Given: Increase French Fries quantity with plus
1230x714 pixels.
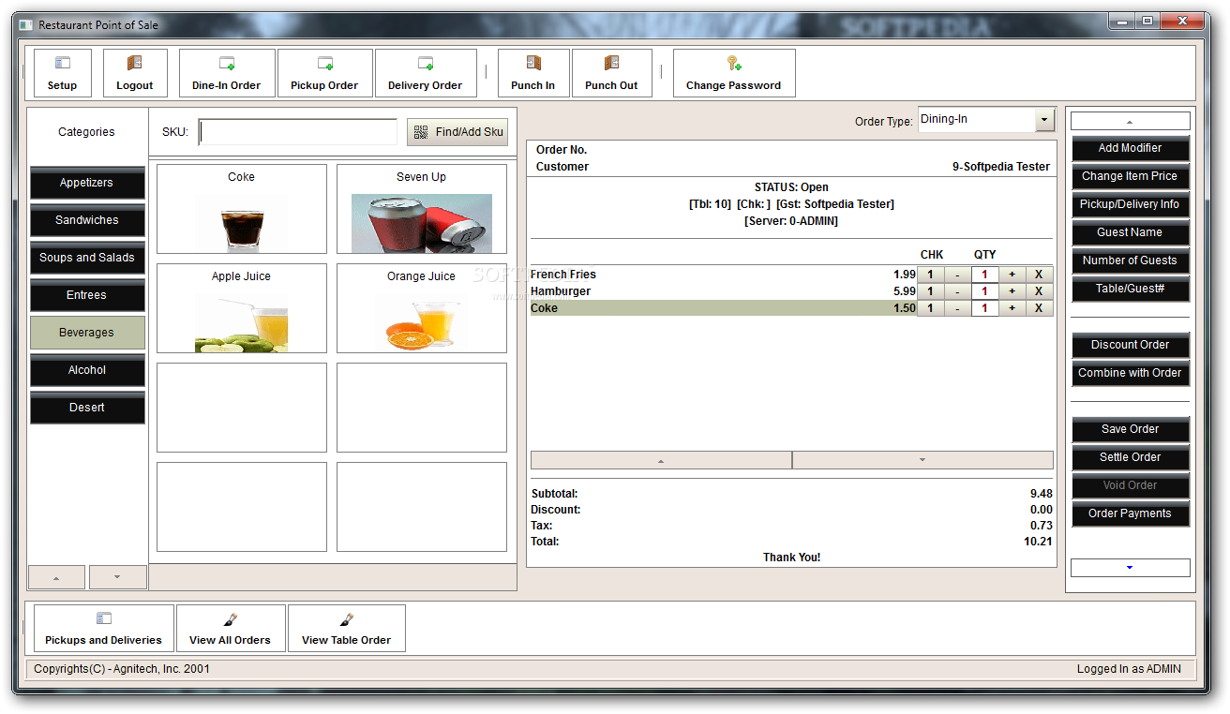Looking at the screenshot, I should (x=1012, y=275).
